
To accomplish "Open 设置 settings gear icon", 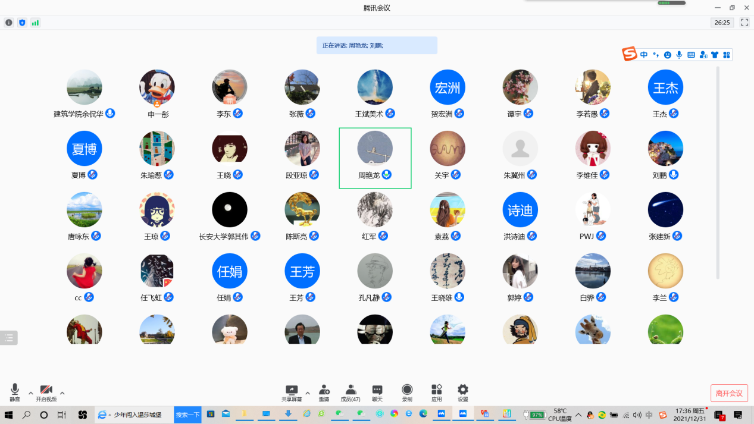I will [463, 392].
